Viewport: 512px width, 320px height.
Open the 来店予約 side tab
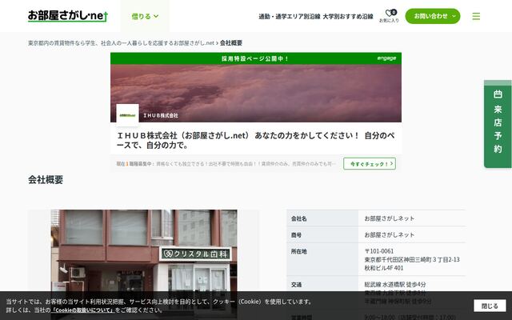click(498, 124)
